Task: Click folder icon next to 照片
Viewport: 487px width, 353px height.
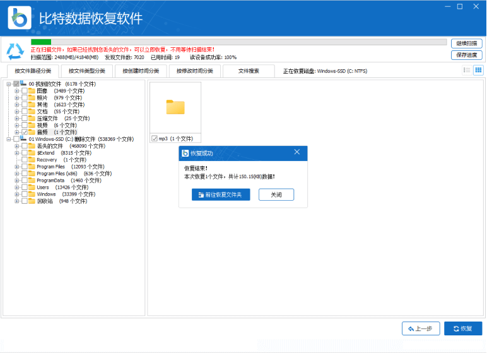Action: 32,98
